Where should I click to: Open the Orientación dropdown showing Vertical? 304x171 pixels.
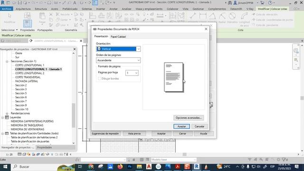tap(118, 49)
